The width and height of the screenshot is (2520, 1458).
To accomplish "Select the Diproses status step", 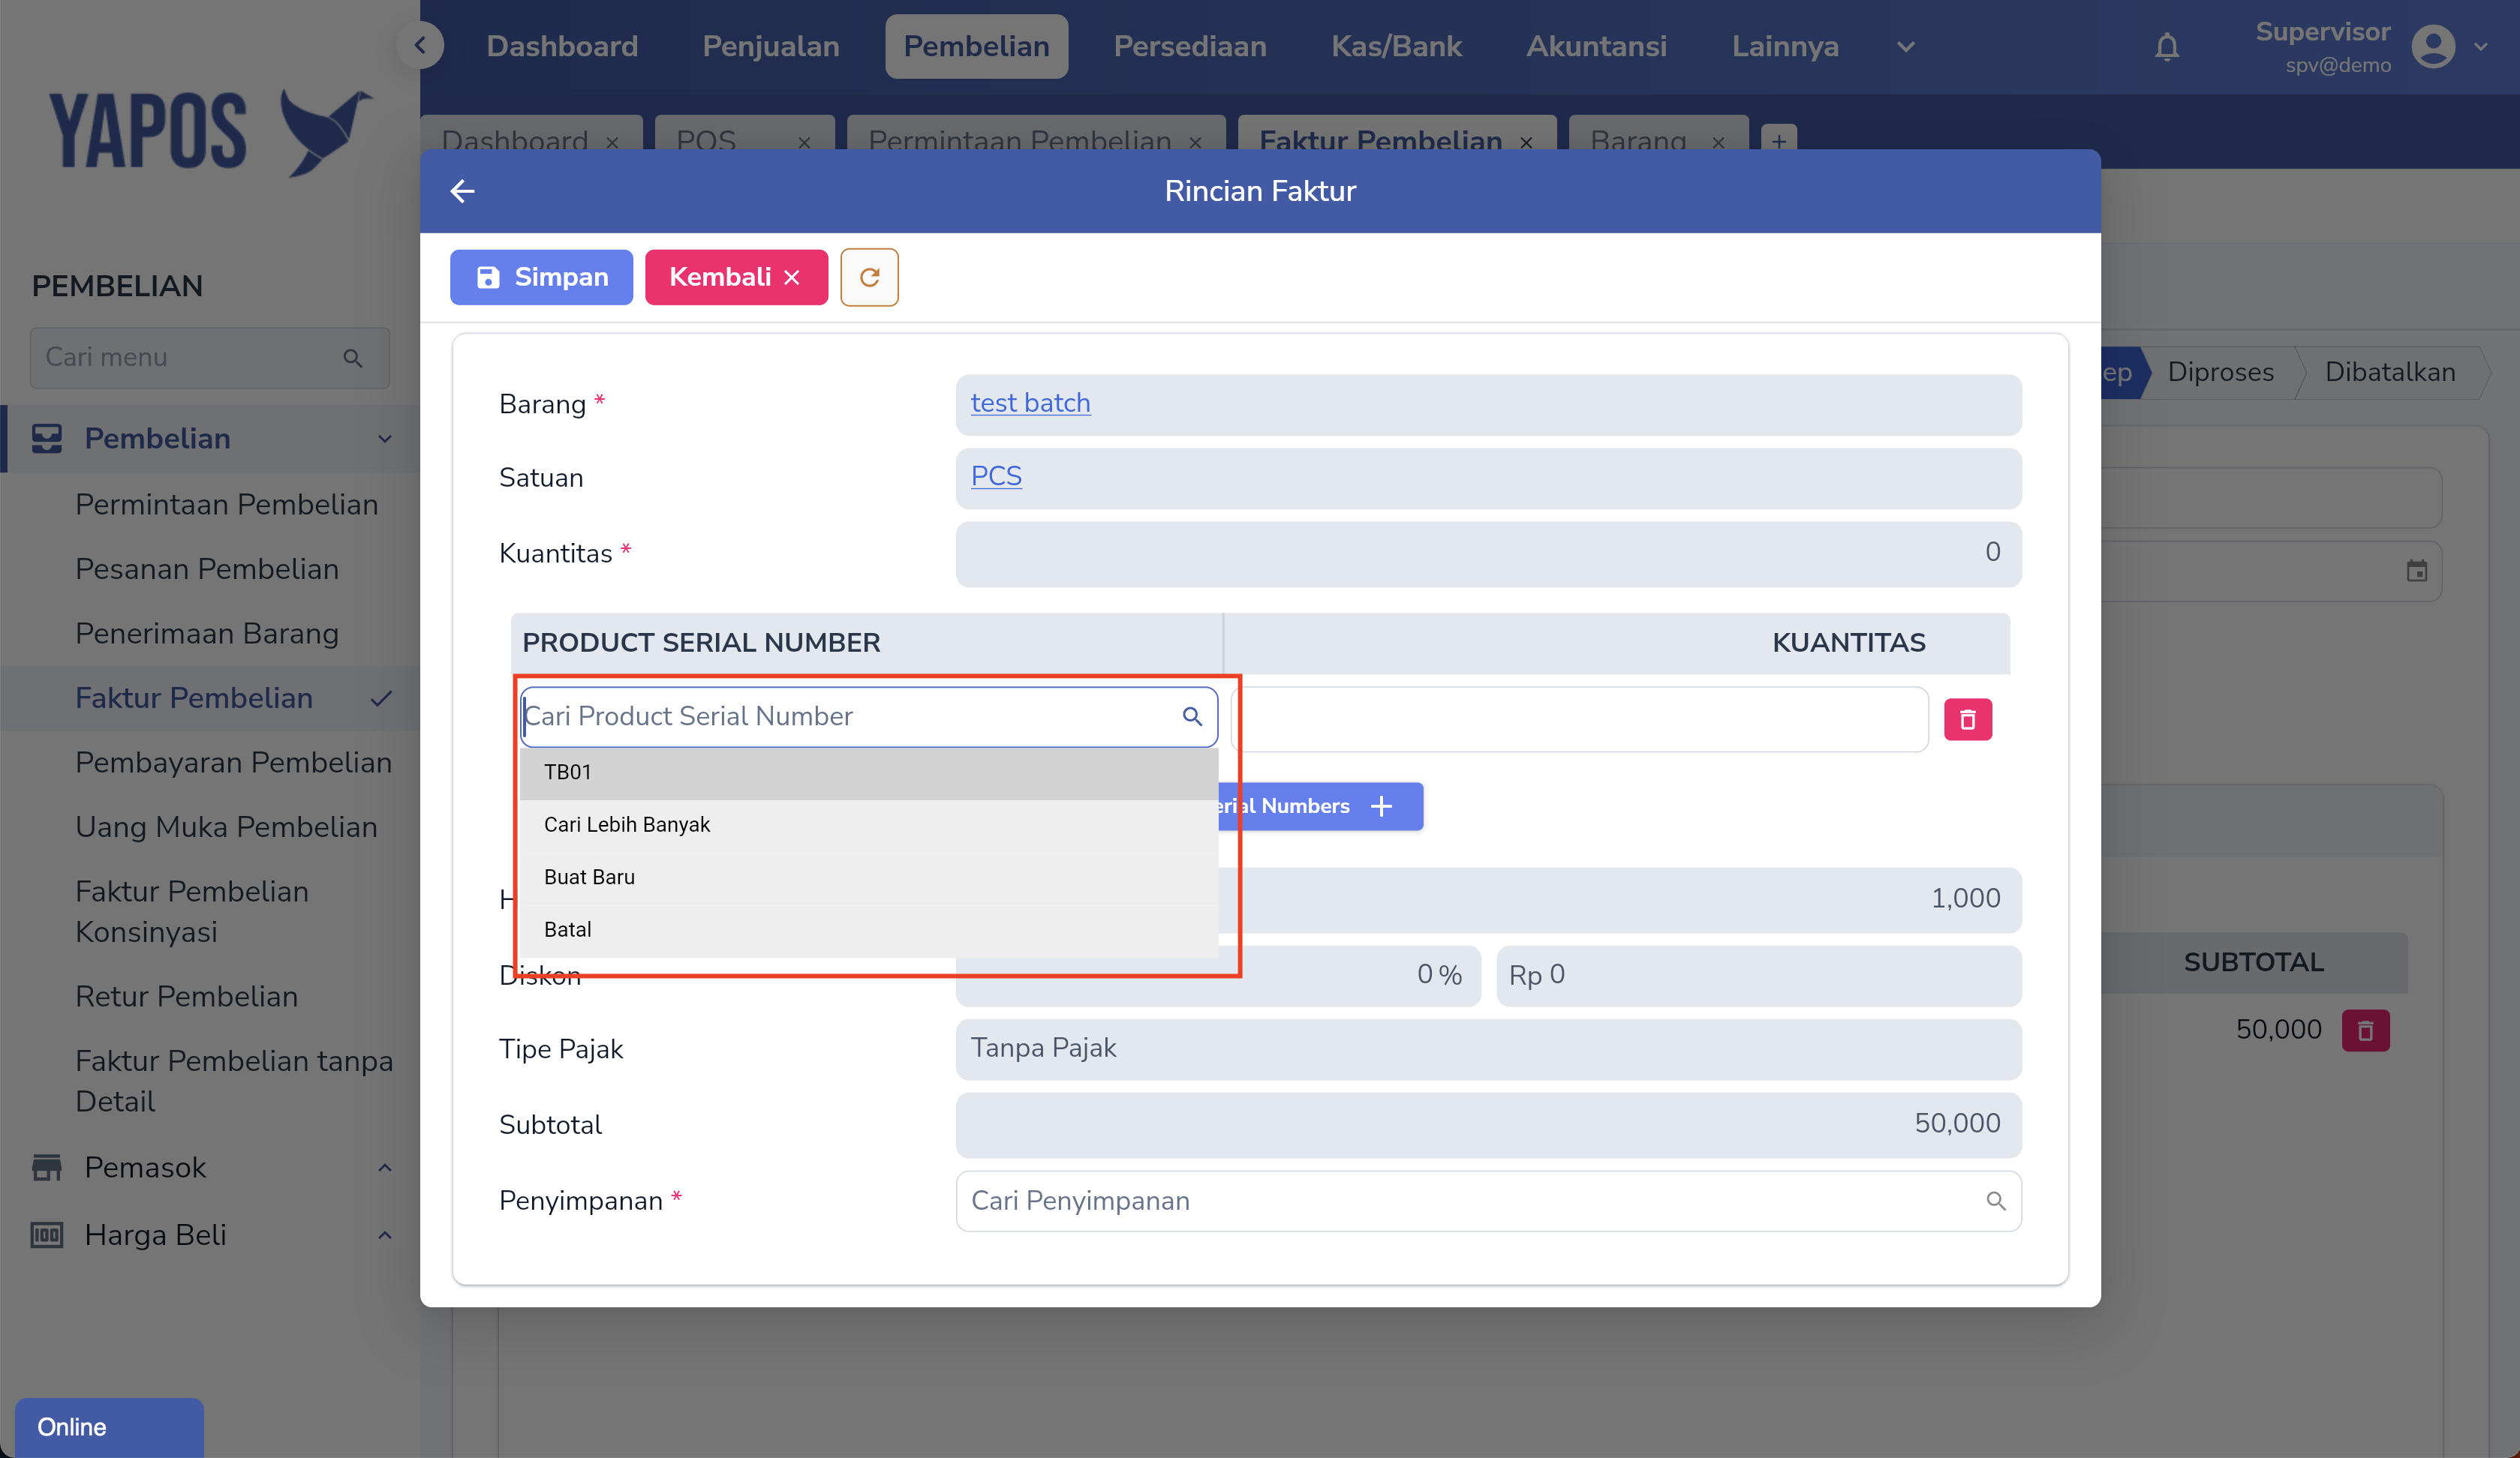I will (x=2220, y=373).
